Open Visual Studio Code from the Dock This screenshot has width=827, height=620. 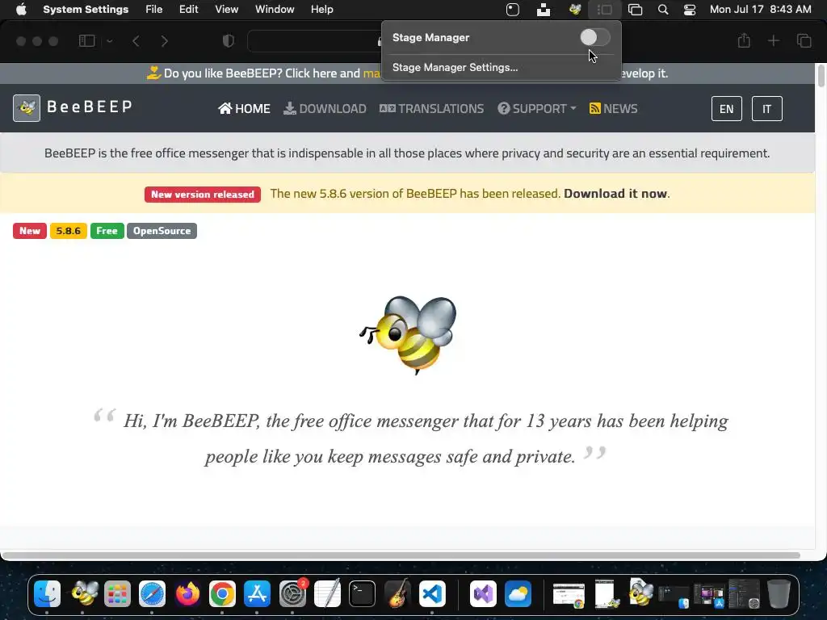pyautogui.click(x=432, y=593)
